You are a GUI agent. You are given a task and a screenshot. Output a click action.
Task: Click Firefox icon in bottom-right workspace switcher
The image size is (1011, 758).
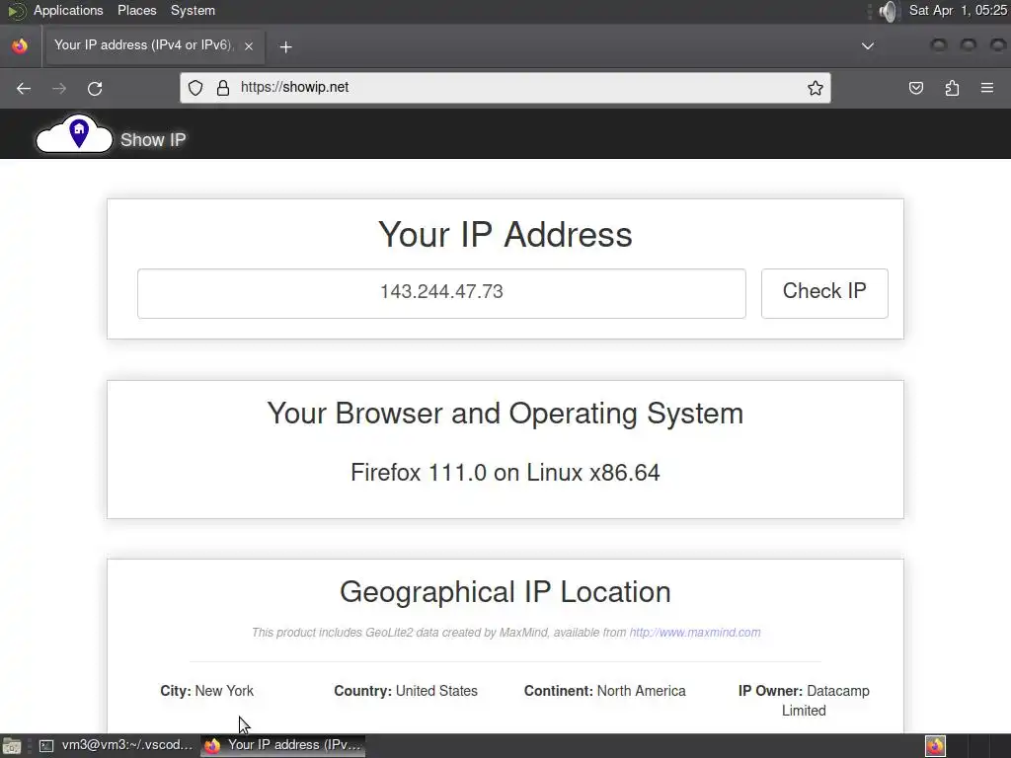pos(935,746)
